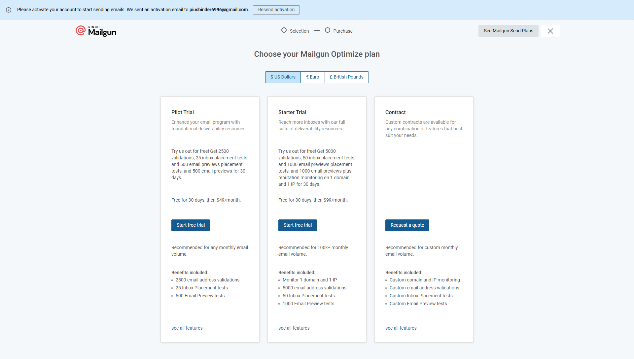634x359 pixels.
Task: Request a quote for Contract plan
Action: [x=407, y=225]
